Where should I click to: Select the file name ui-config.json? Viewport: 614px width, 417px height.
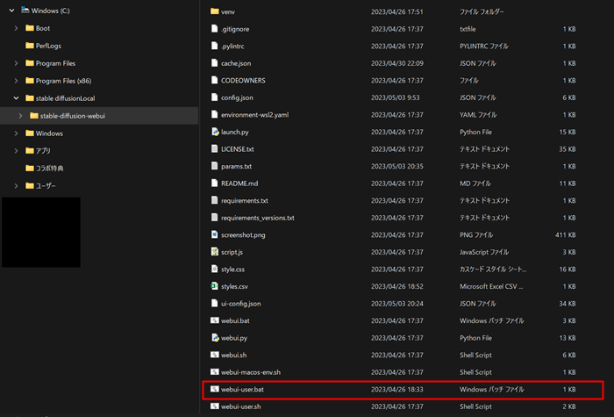241,304
